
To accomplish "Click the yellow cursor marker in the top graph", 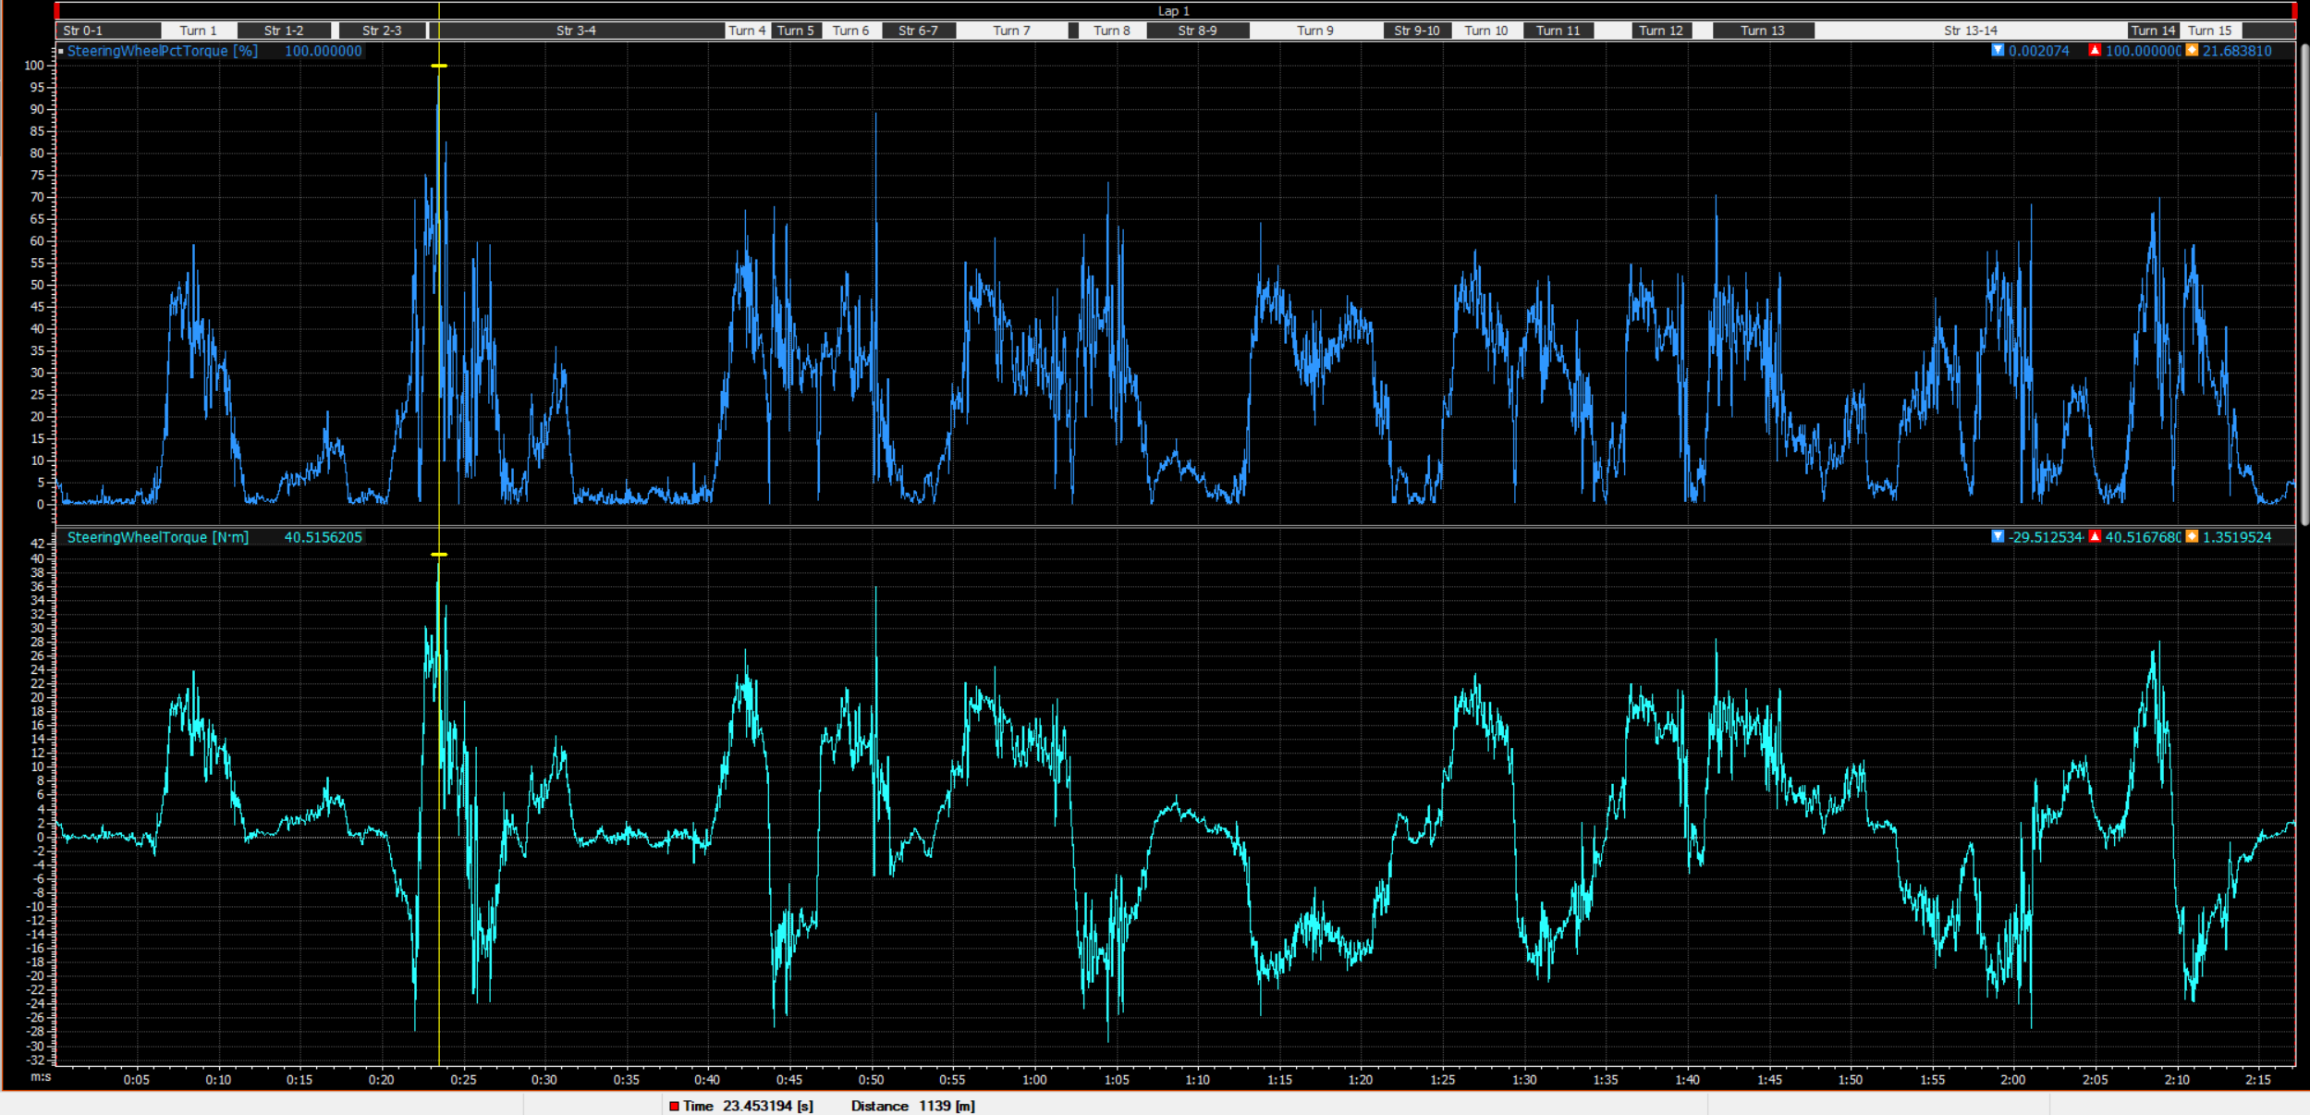I will tap(439, 66).
